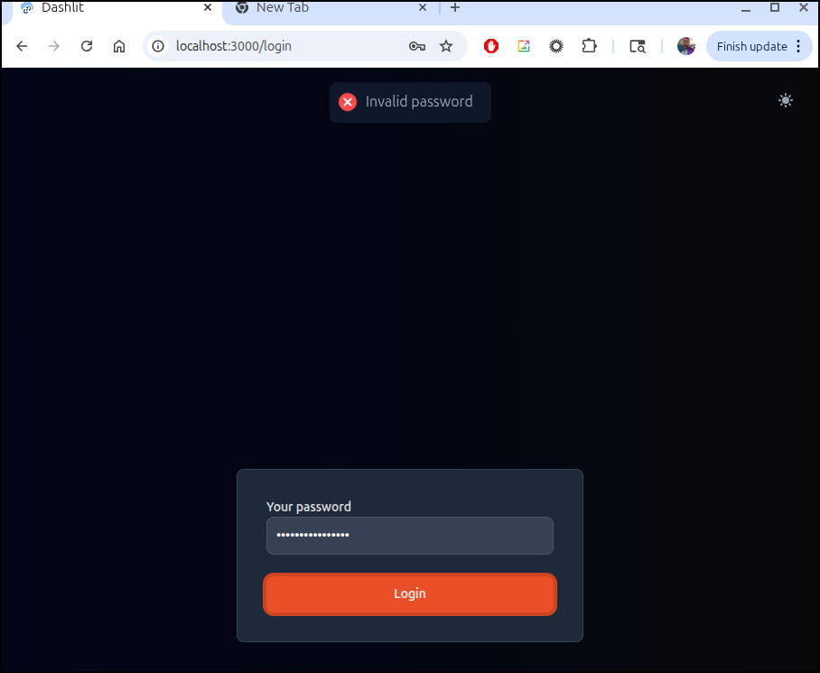Bookmark this page with the star icon

pyautogui.click(x=446, y=46)
